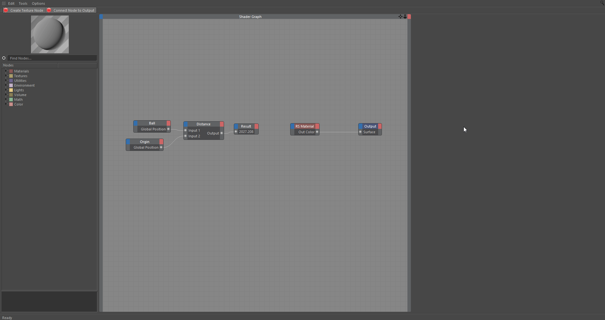Open the Tools menu
This screenshot has width=605, height=320.
point(23,3)
